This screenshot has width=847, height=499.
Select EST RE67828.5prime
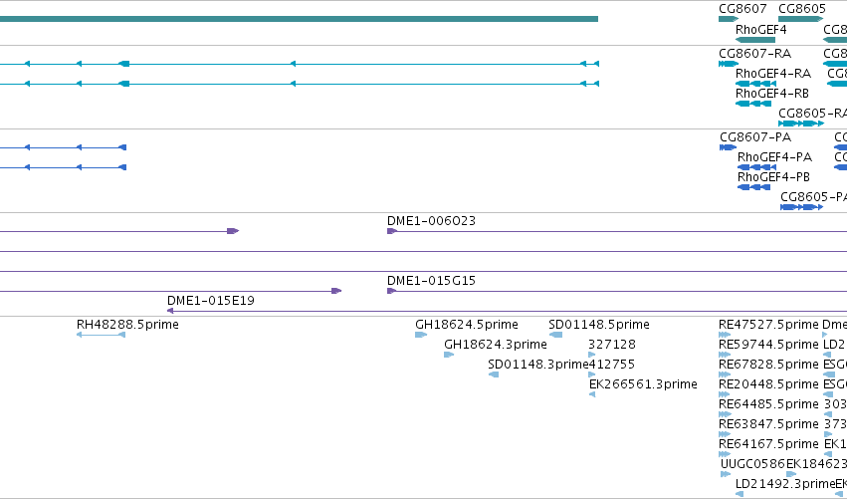click(x=725, y=374)
